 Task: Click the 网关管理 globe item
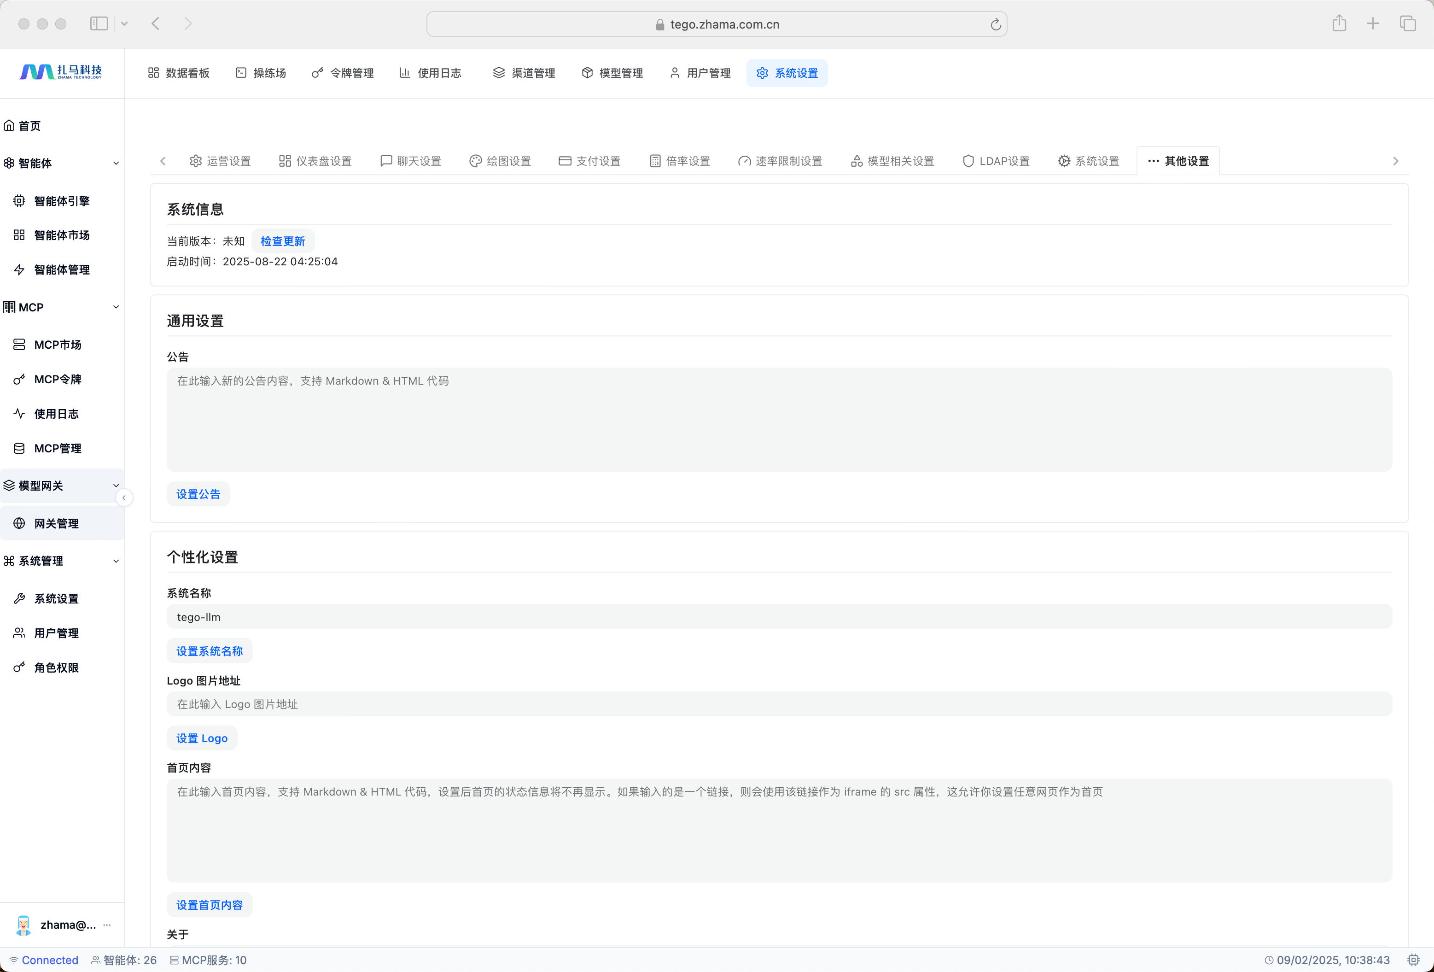(56, 523)
